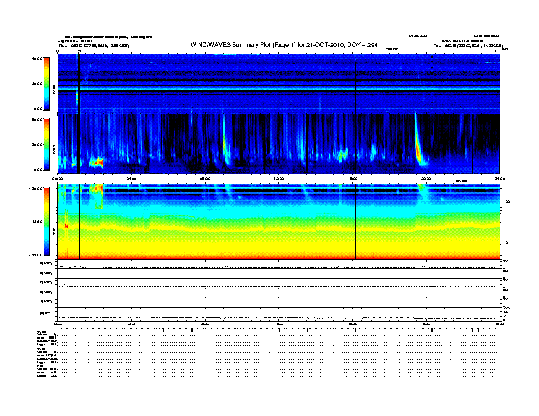Click the 20.00 label on RAD2 scale
Image resolution: width=539 pixels, height=416 pixels.
coord(37,84)
